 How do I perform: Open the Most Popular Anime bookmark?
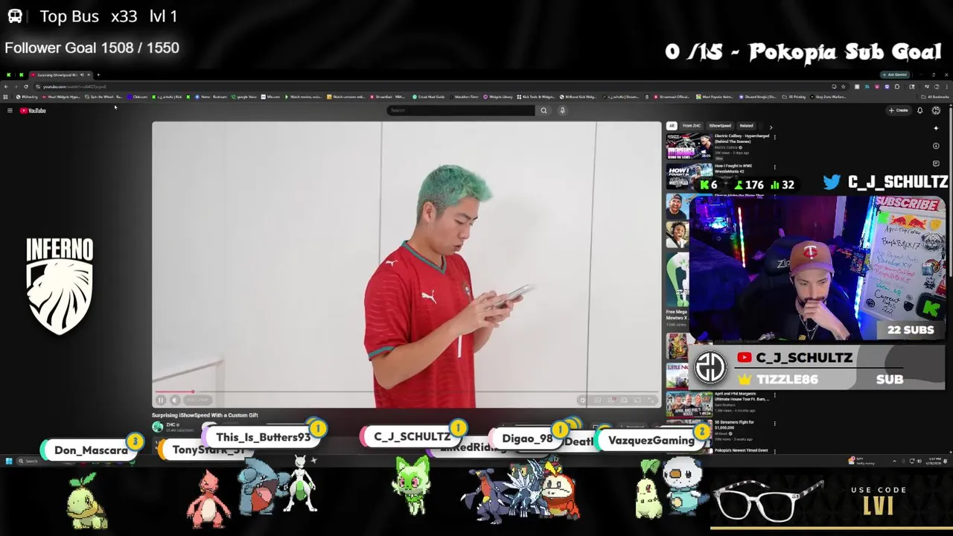[x=715, y=97]
